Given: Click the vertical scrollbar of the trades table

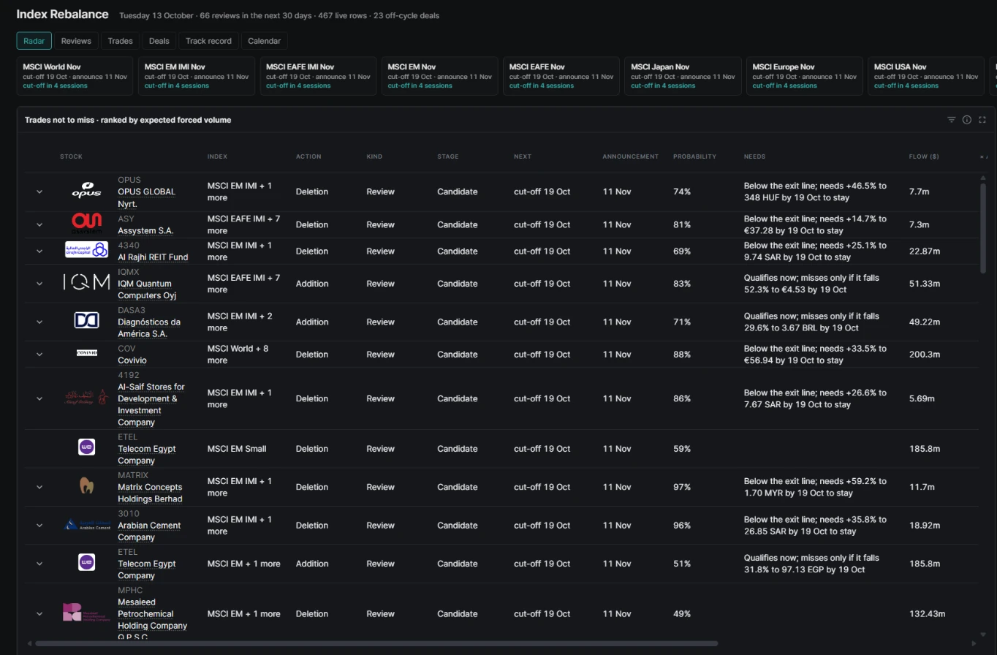Looking at the screenshot, I should pos(983,228).
